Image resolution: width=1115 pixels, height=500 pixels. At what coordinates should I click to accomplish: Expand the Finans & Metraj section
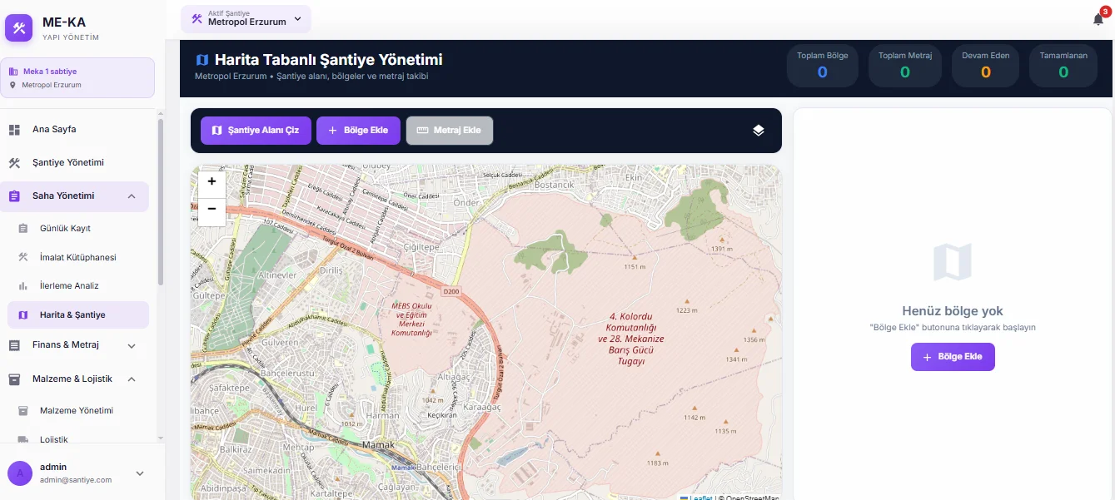132,345
